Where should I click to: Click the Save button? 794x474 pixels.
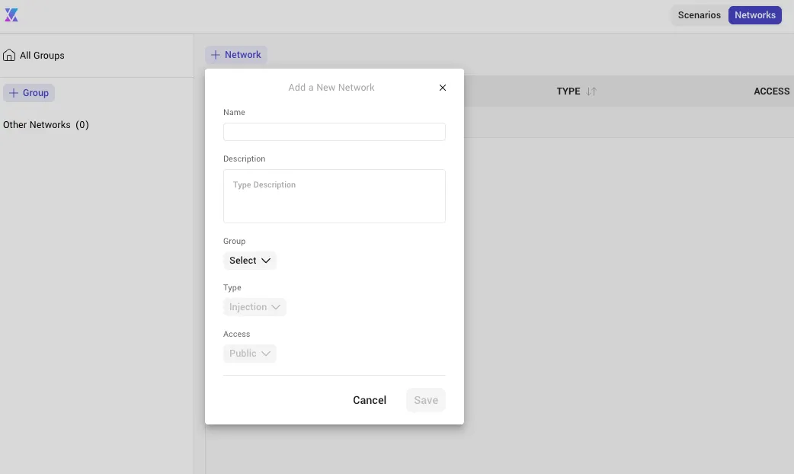(x=426, y=400)
